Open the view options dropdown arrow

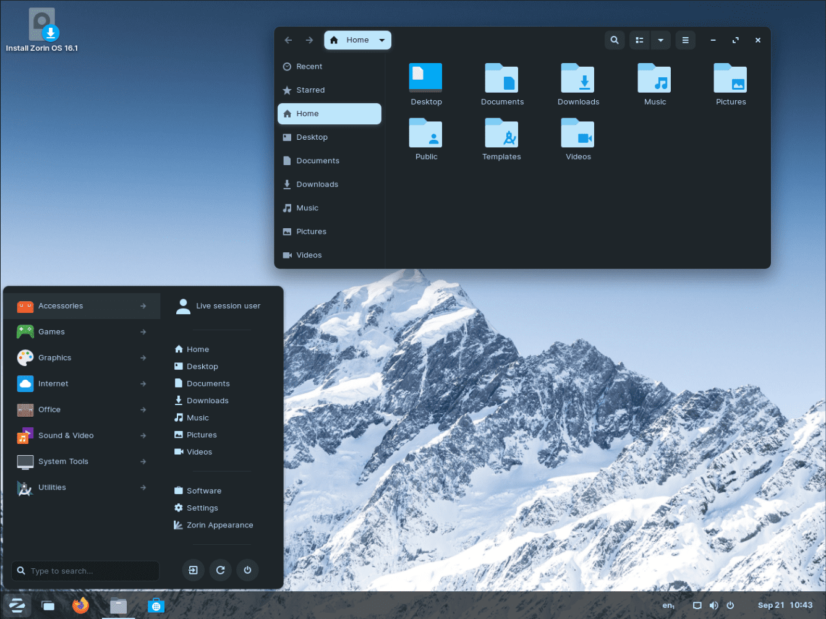pyautogui.click(x=660, y=40)
